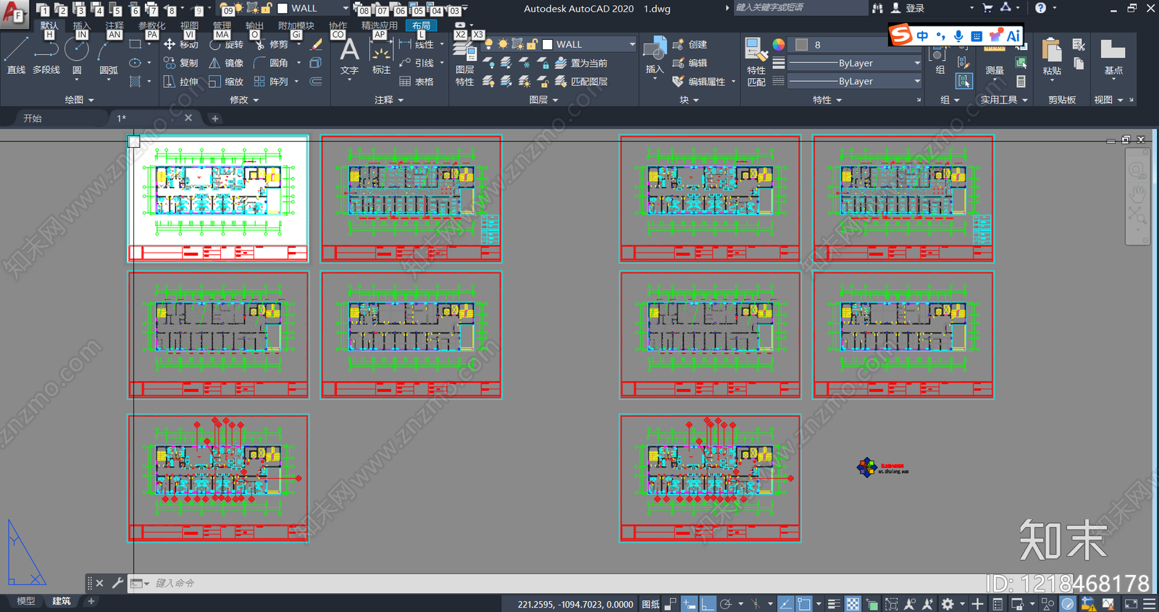Screen dimensions: 1159x612
Task: Click 编辑属性 (Edit Attributes) button
Action: (699, 82)
